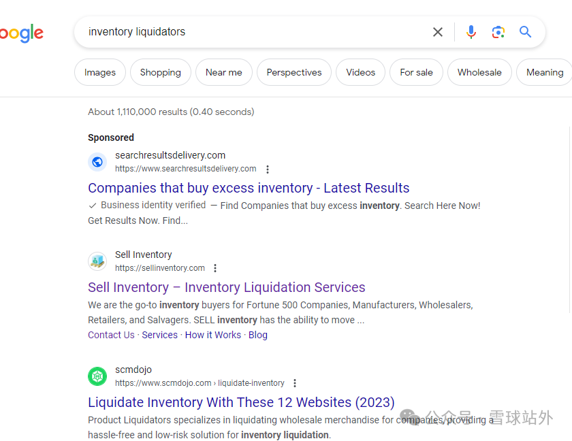572x441 pixels.
Task: Open three-dot menu for scmdojo result
Action: (295, 383)
